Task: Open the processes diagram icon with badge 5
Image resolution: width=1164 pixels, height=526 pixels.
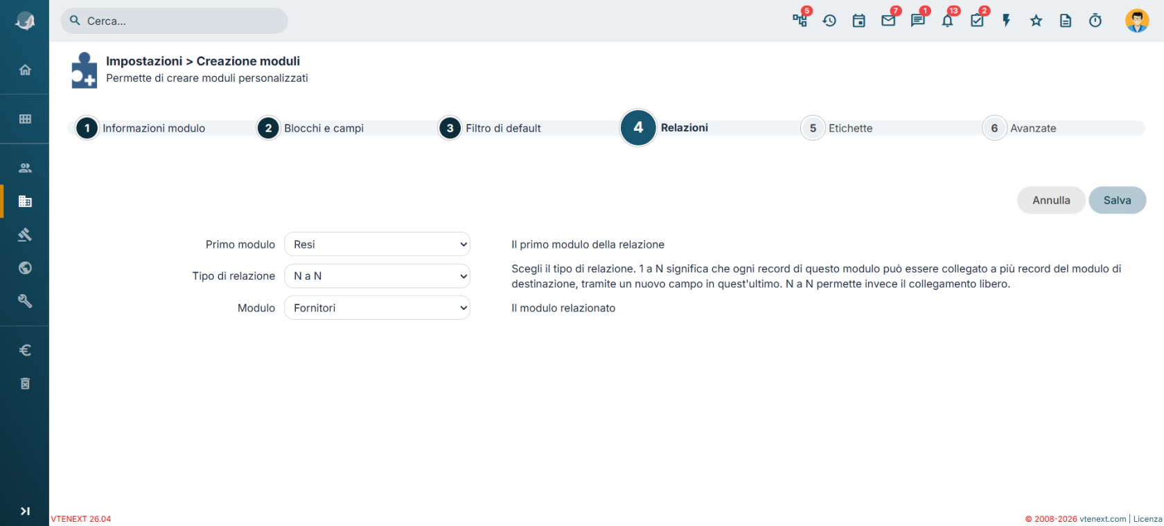Action: [800, 20]
